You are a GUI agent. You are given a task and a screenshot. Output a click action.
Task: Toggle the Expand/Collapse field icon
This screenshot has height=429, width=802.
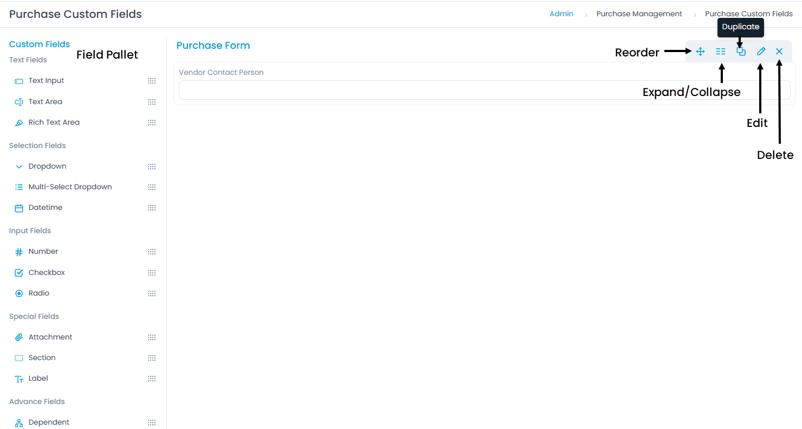pos(720,52)
